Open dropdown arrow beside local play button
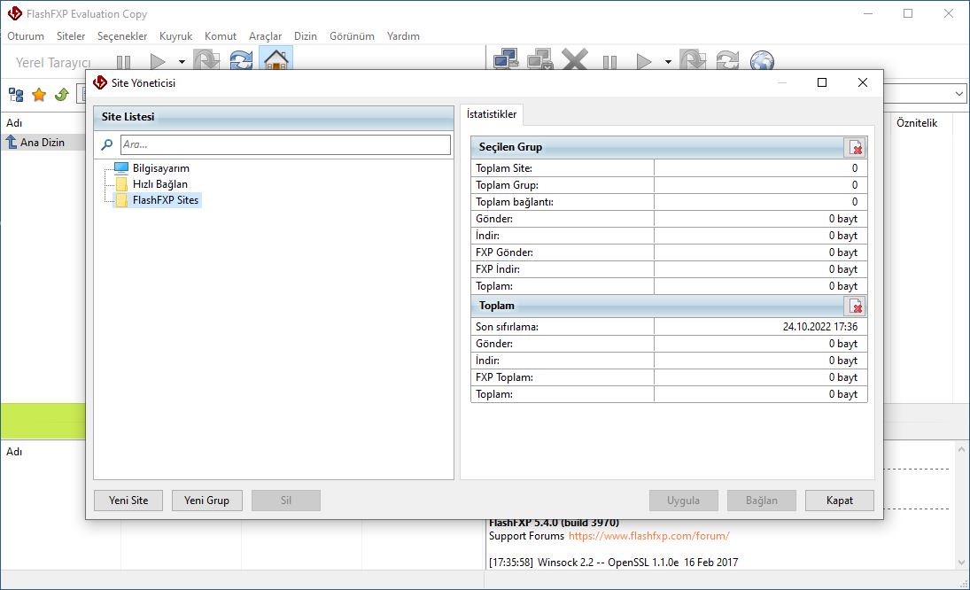Screen dimensions: 970x590 coord(182,62)
